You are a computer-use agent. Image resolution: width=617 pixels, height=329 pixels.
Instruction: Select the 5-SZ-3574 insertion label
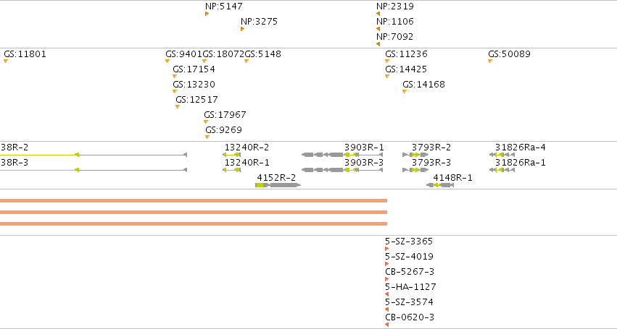pyautogui.click(x=409, y=302)
